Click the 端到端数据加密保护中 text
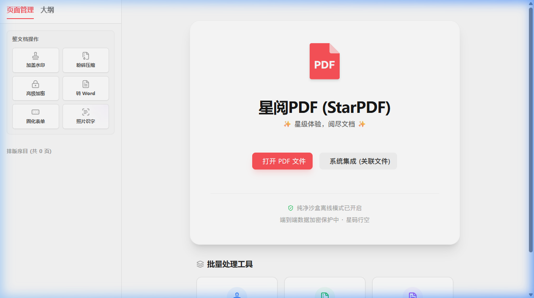This screenshot has width=534, height=298. 309,220
